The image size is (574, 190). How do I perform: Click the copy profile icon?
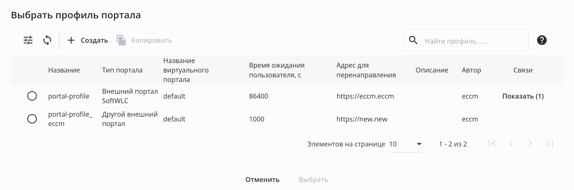121,40
